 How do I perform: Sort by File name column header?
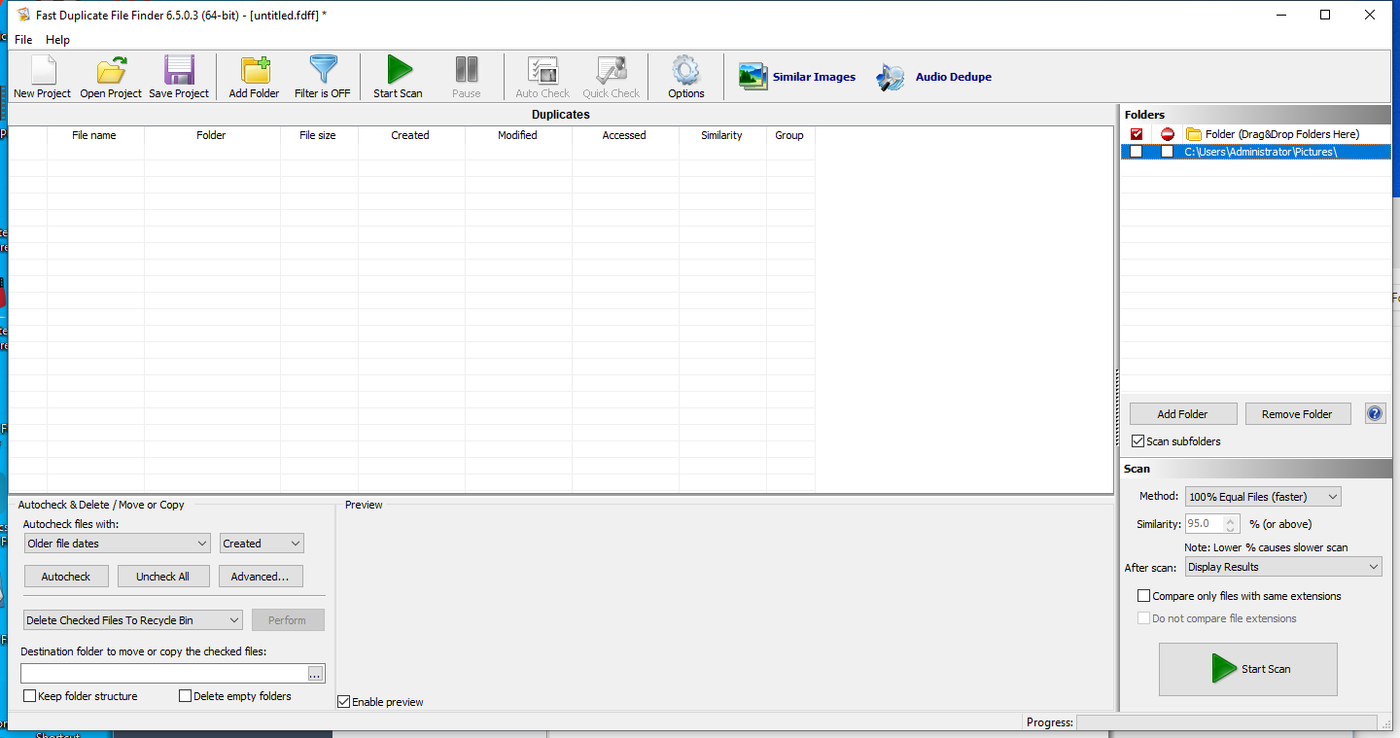[95, 135]
